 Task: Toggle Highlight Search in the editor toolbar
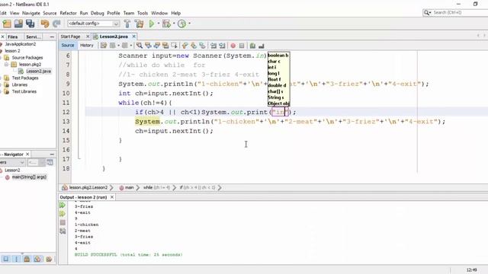[165, 46]
